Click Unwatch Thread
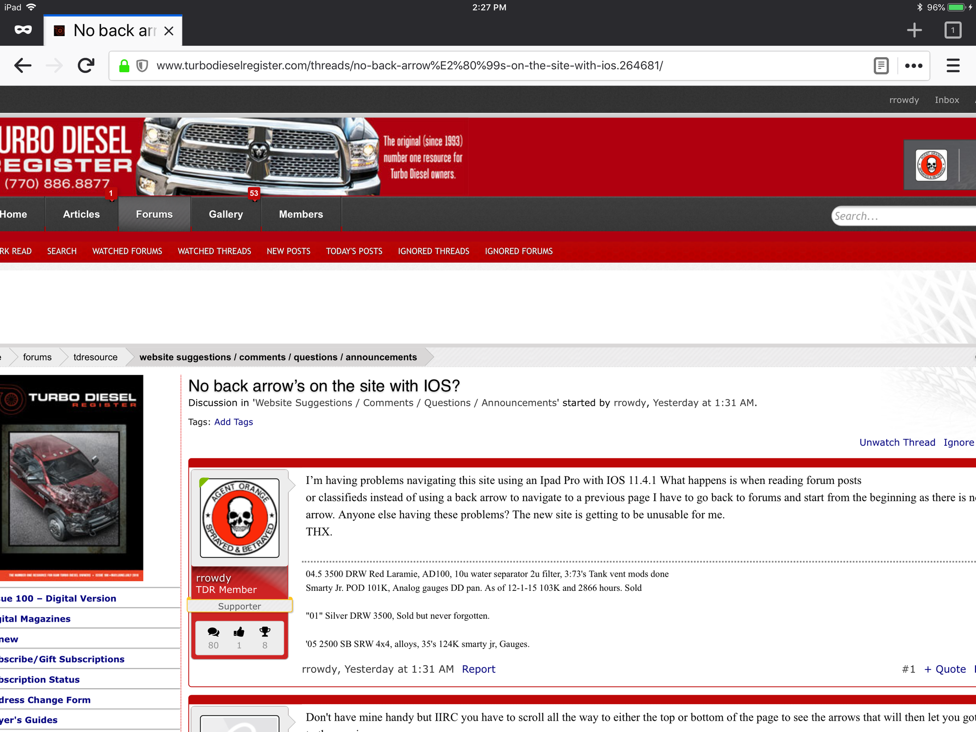This screenshot has height=732, width=976. tap(897, 442)
